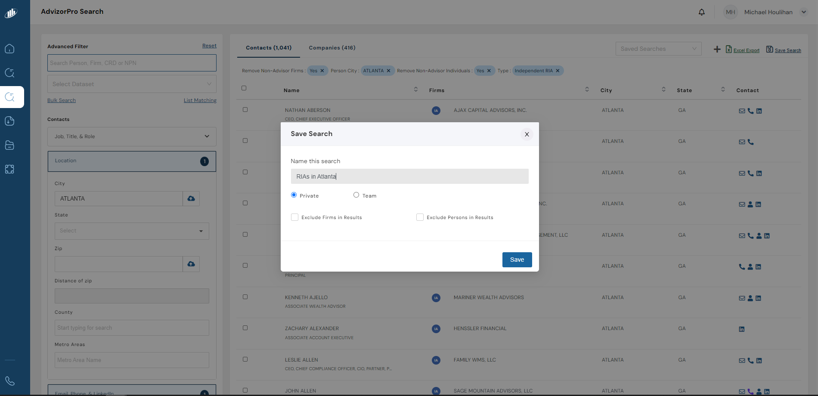Open the Select Dataset dropdown

click(x=132, y=84)
